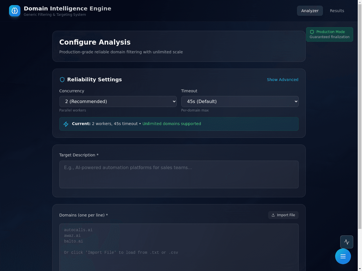Click the Production Mode status badge
362x271 pixels.
[x=329, y=34]
